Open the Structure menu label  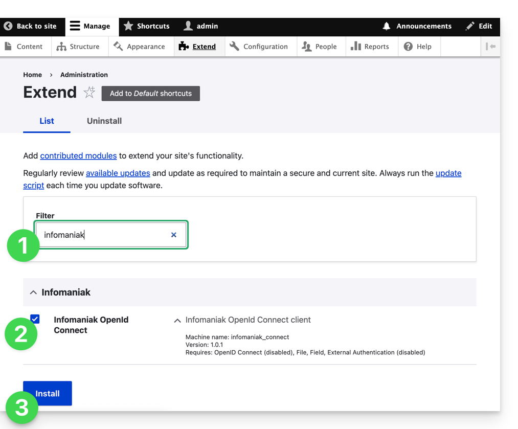(84, 47)
